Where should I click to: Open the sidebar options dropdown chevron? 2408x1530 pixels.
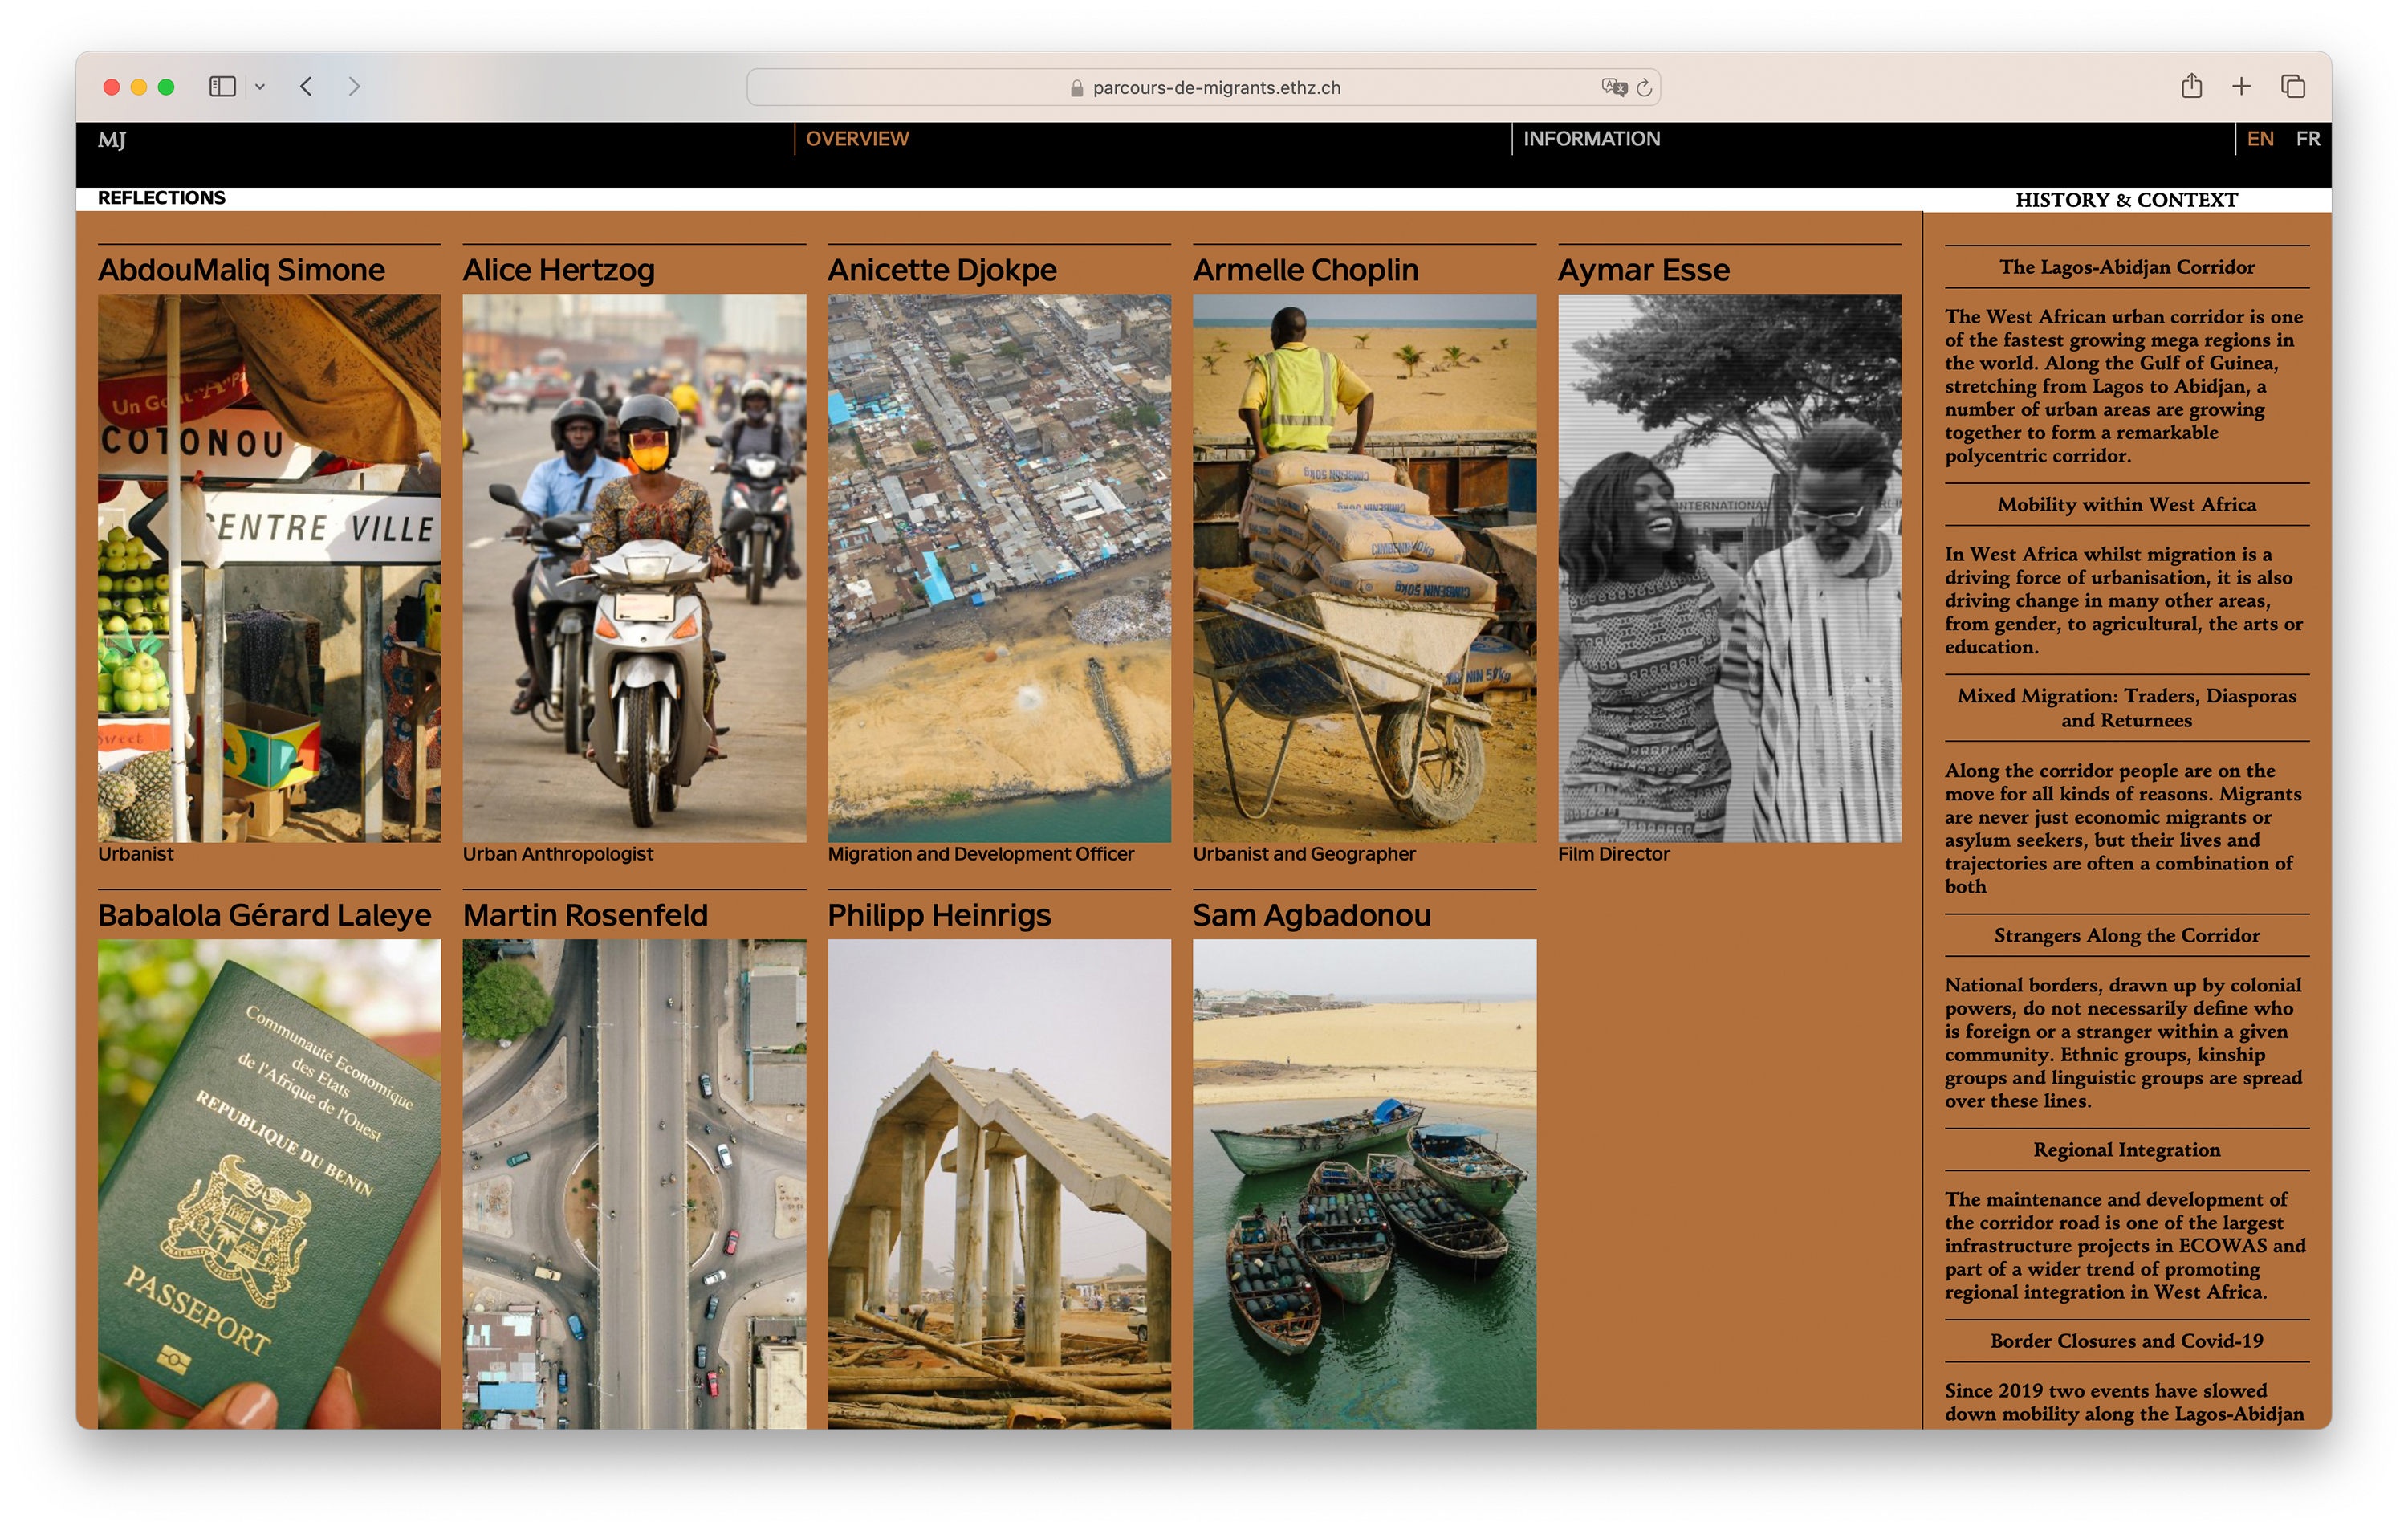260,87
